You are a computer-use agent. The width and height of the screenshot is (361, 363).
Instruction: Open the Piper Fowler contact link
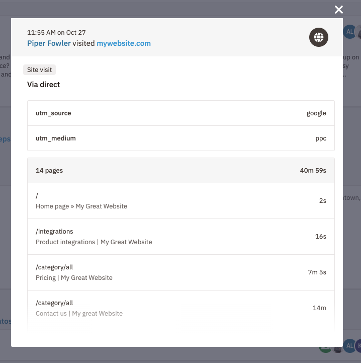coord(49,43)
